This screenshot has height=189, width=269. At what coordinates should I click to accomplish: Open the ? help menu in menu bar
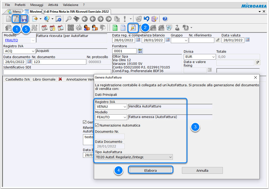[x=84, y=5]
